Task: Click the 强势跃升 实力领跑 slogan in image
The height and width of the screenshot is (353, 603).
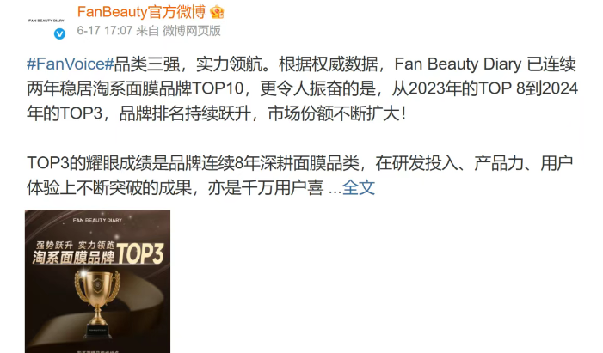Action: pyautogui.click(x=76, y=245)
